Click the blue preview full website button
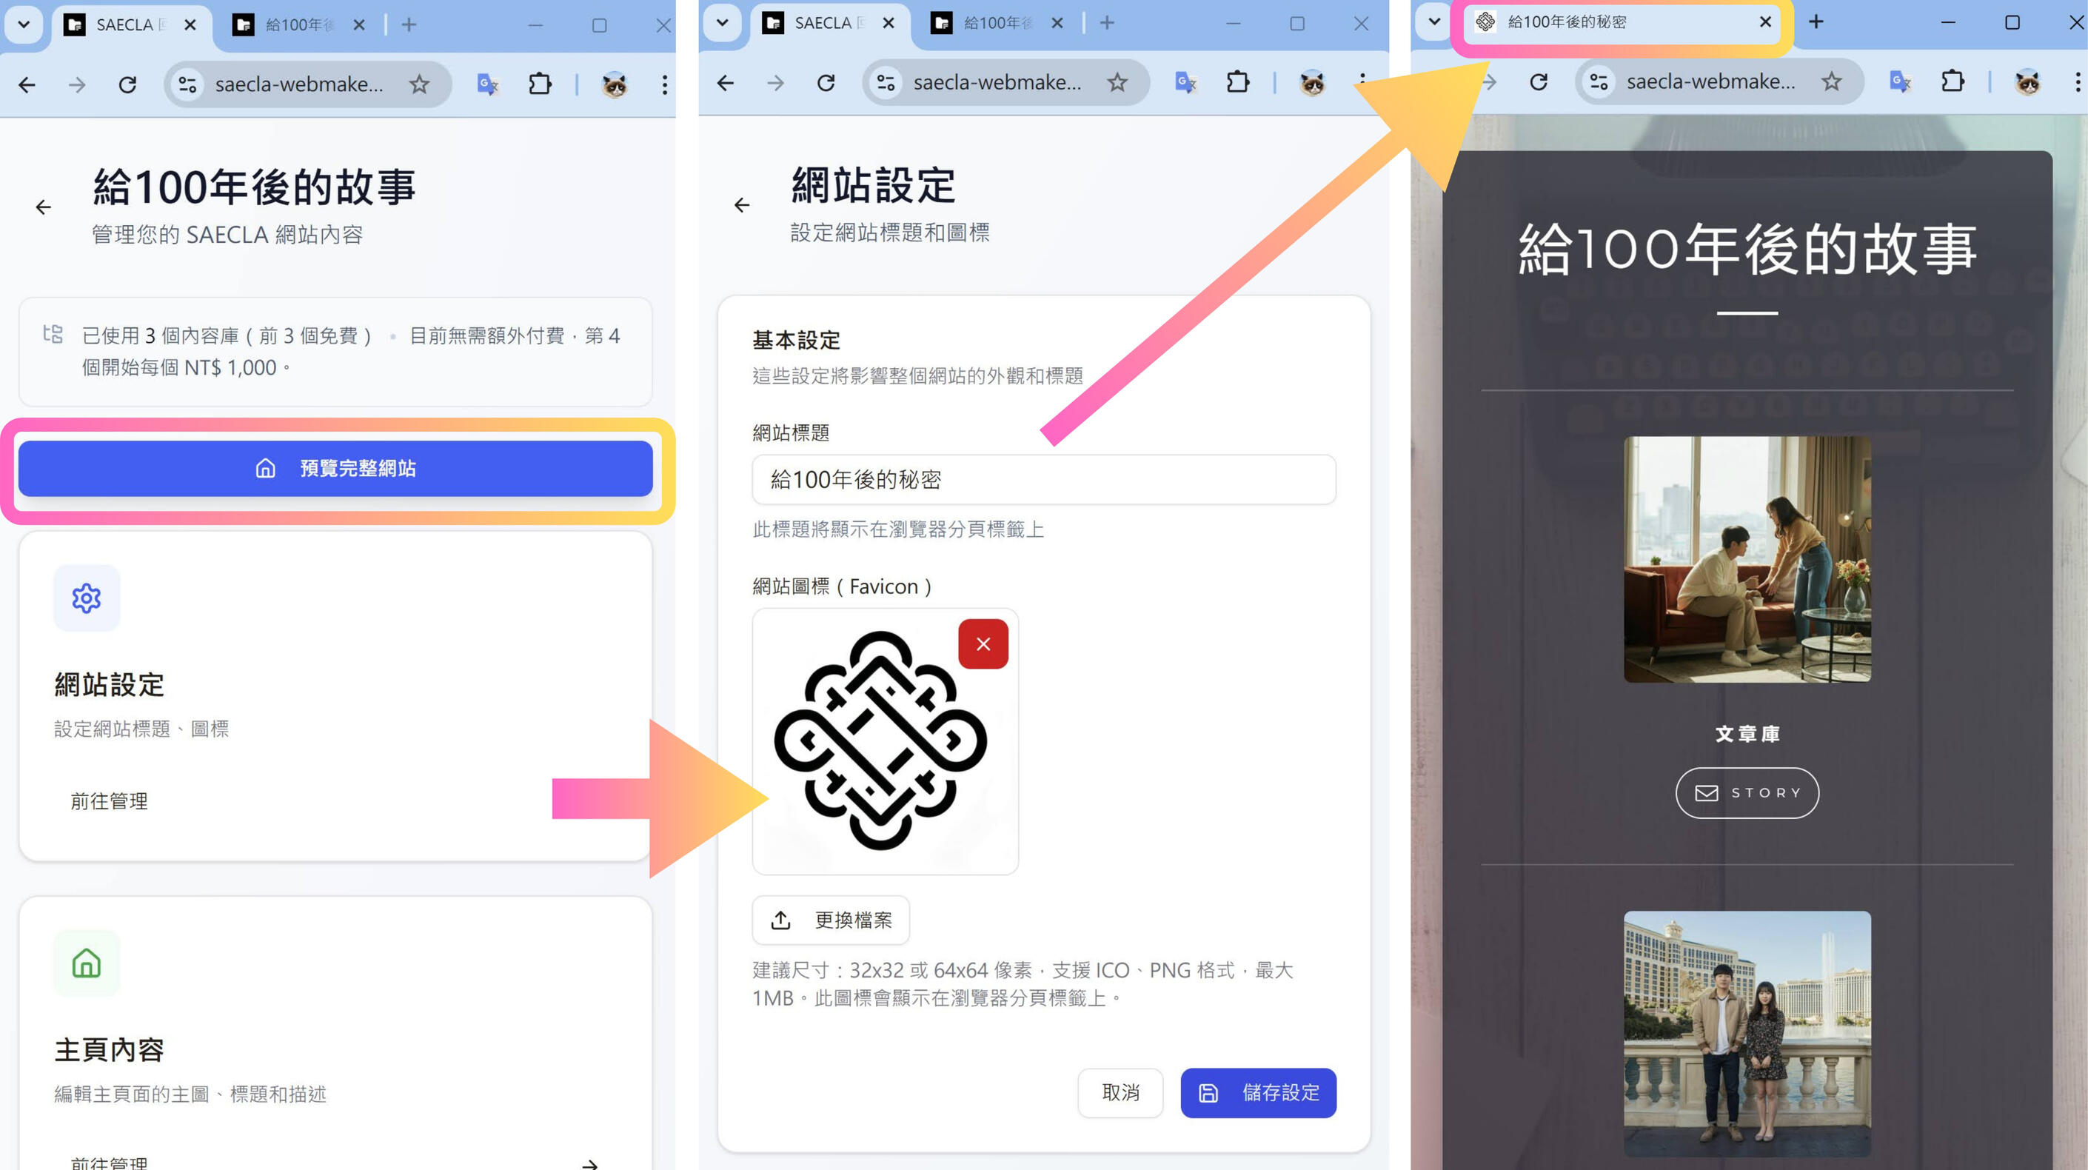2088x1170 pixels. (x=335, y=468)
